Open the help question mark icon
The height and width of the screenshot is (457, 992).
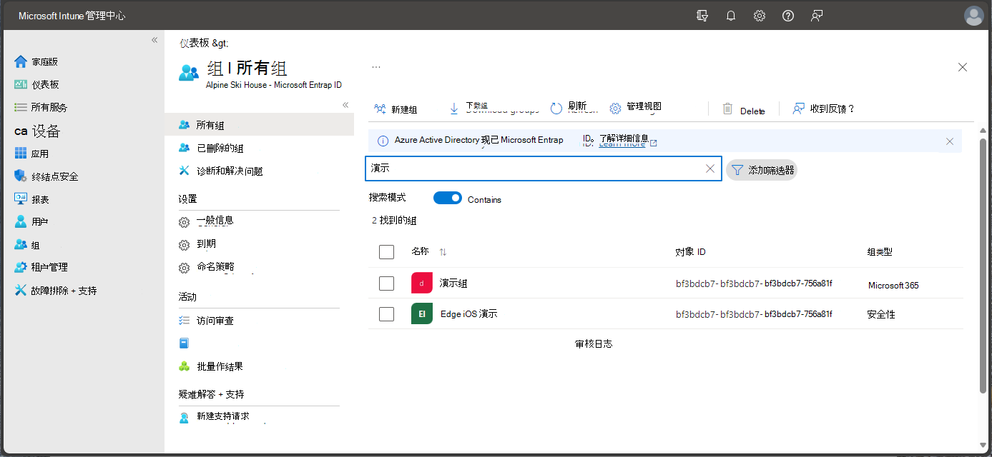[x=788, y=16]
